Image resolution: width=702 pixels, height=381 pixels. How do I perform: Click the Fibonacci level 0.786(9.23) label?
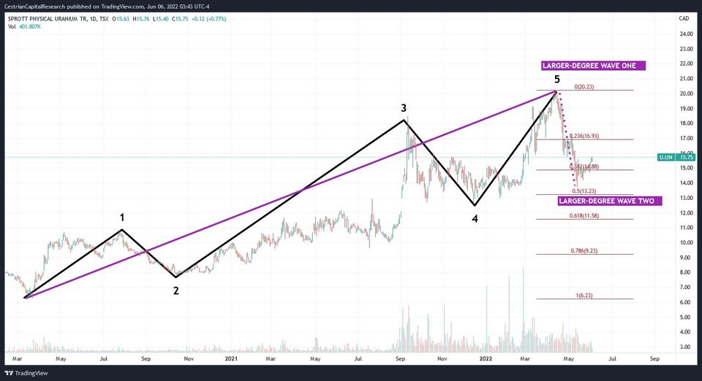tap(584, 250)
